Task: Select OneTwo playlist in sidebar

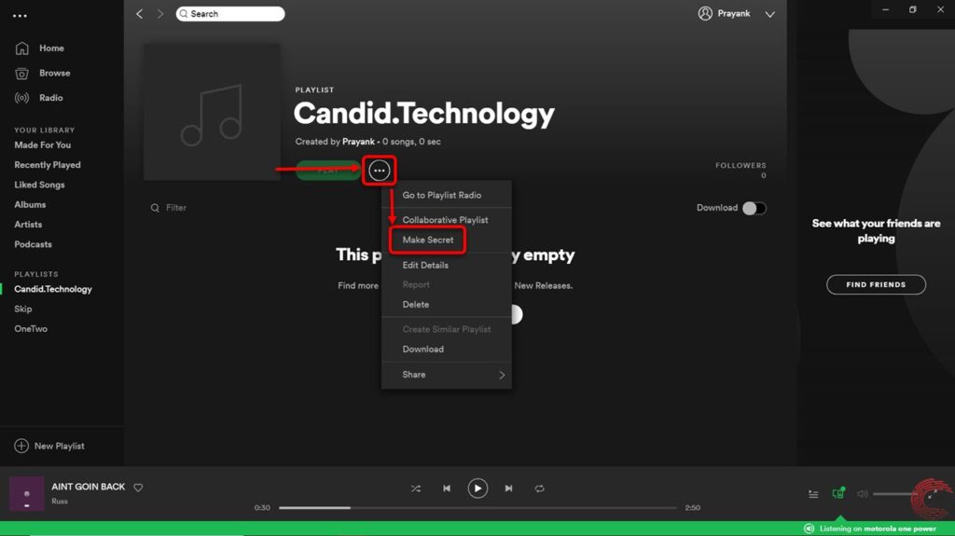Action: pos(31,329)
